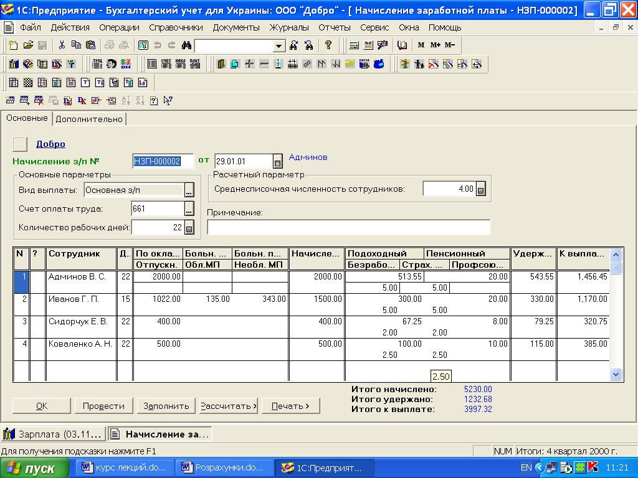Open the search combo box dropdown arrow
The image size is (638, 478).
click(279, 46)
